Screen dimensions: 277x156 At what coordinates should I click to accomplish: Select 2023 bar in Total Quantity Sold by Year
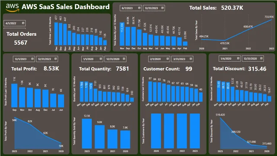point(87,133)
